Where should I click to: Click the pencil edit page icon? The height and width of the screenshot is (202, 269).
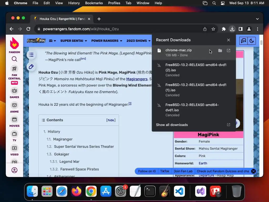click(x=31, y=67)
